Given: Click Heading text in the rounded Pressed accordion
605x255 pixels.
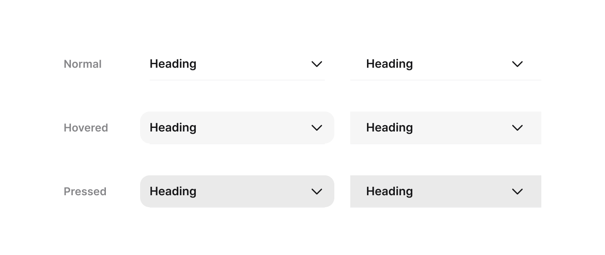Looking at the screenshot, I should tap(173, 191).
